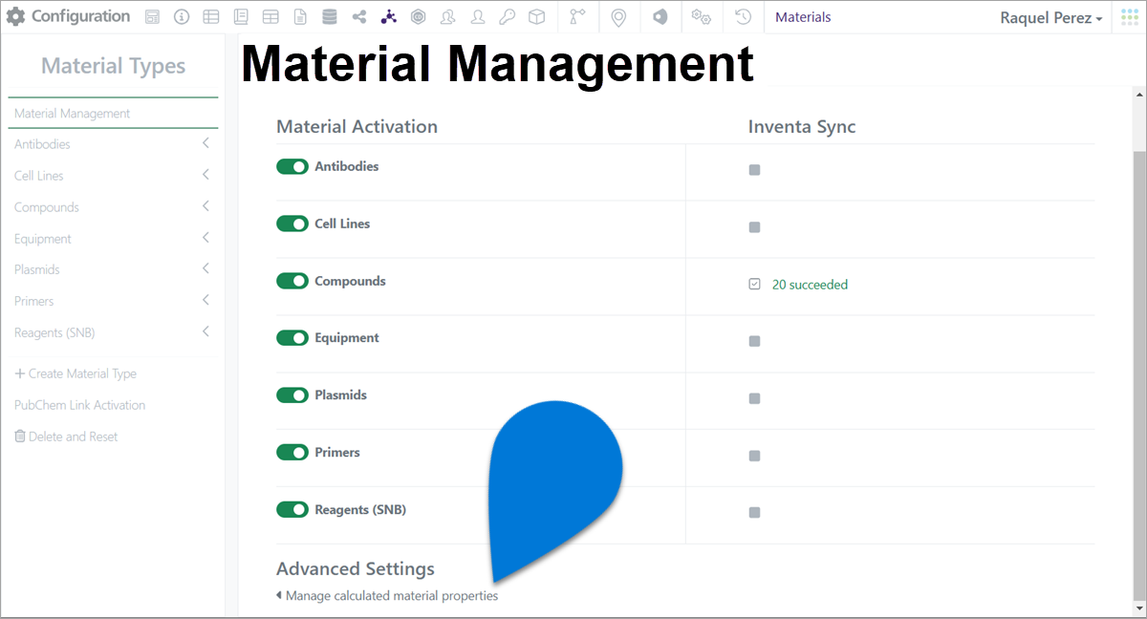Toggle Equipment material activation switch
Viewport: 1147px width, 619px height.
coord(292,338)
